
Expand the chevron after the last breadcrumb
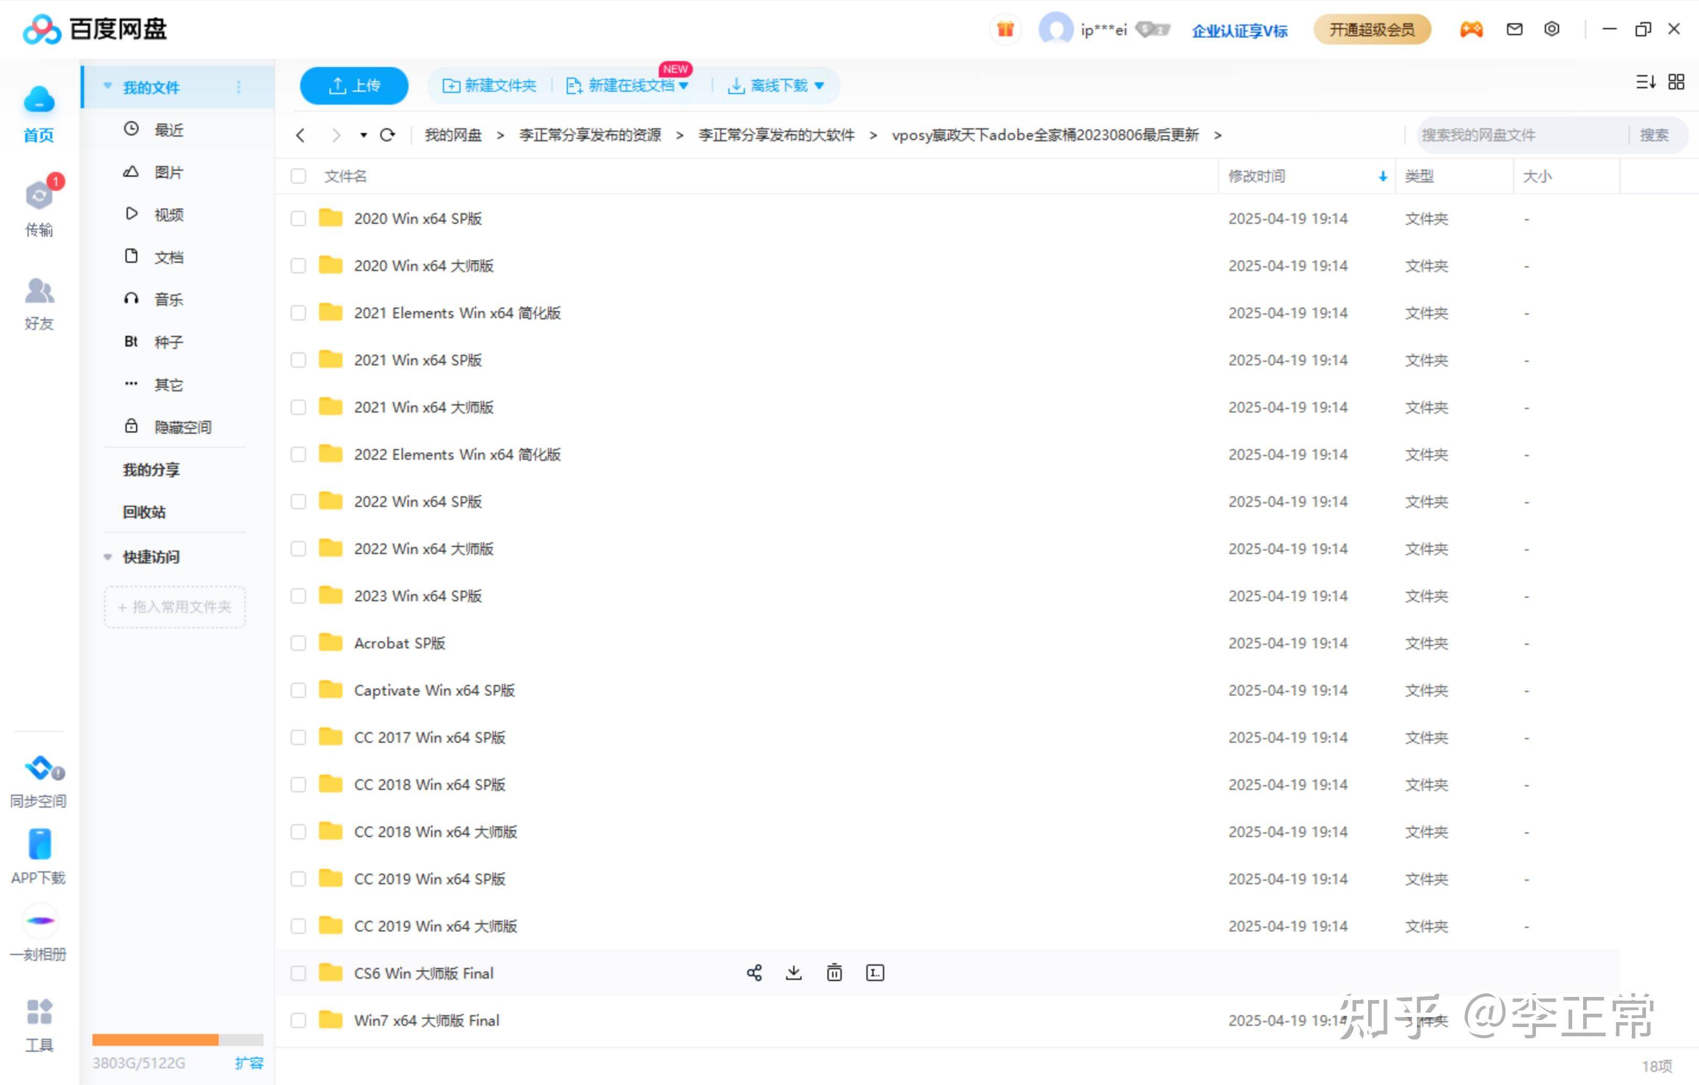(x=1217, y=135)
